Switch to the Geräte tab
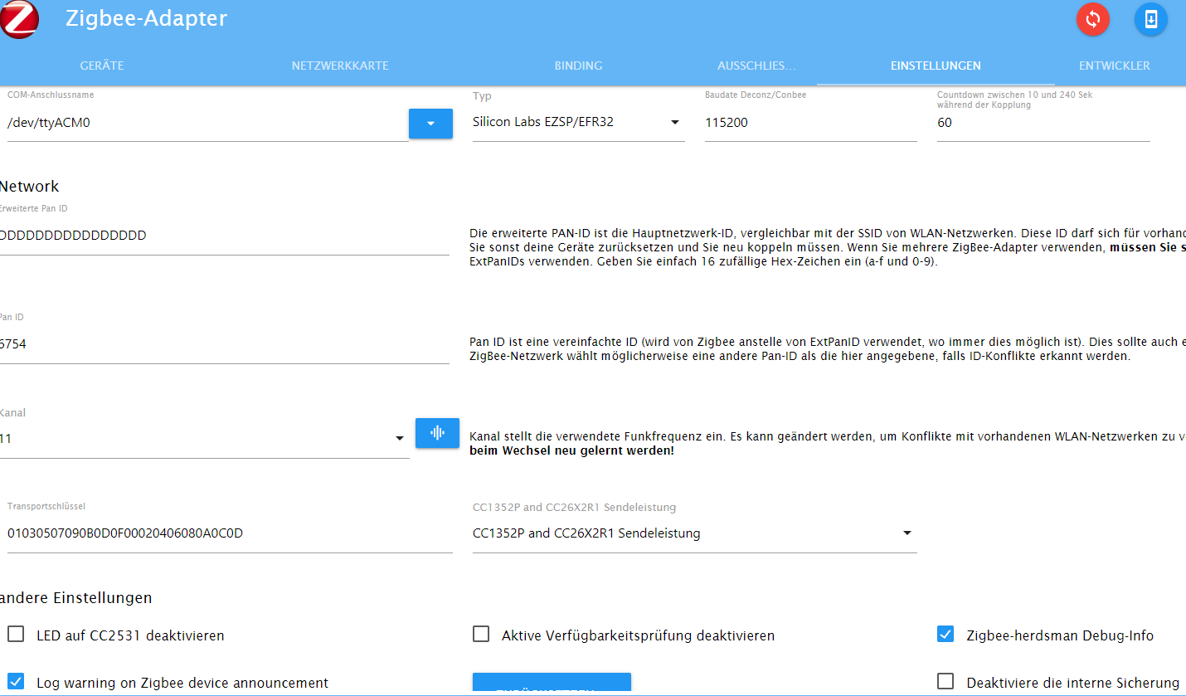The width and height of the screenshot is (1186, 696). click(102, 66)
